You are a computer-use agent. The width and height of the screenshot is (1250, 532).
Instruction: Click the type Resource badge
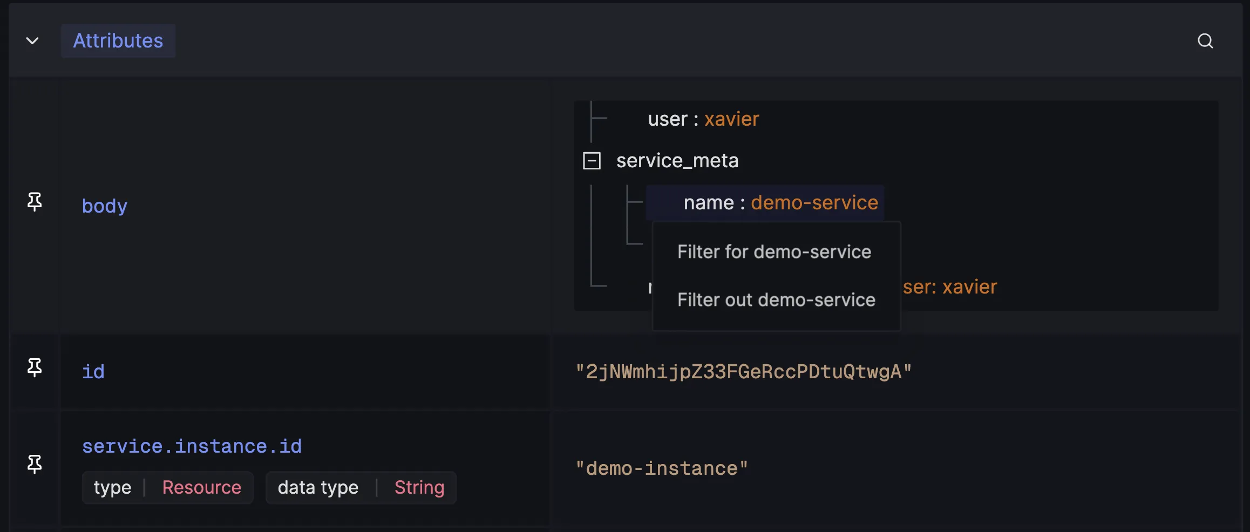(x=167, y=488)
